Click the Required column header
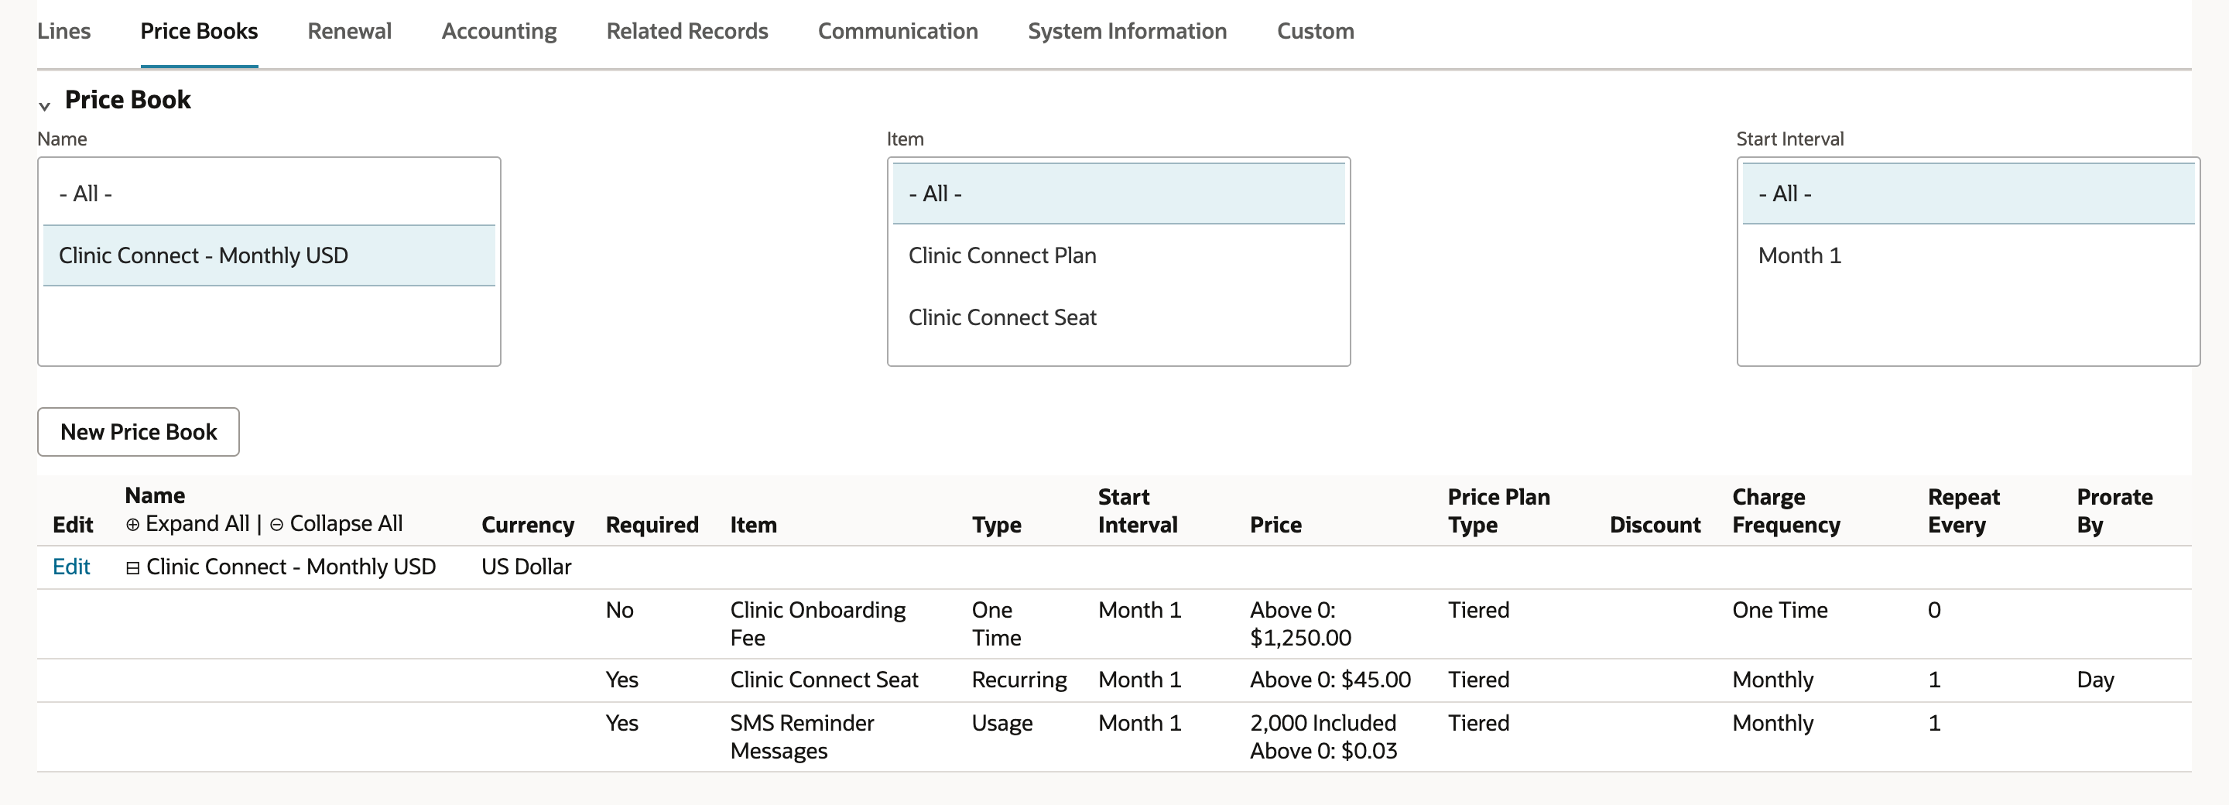Screen dimensions: 2229x805 (x=652, y=525)
